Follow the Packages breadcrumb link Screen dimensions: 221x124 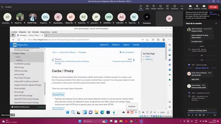point(82,52)
